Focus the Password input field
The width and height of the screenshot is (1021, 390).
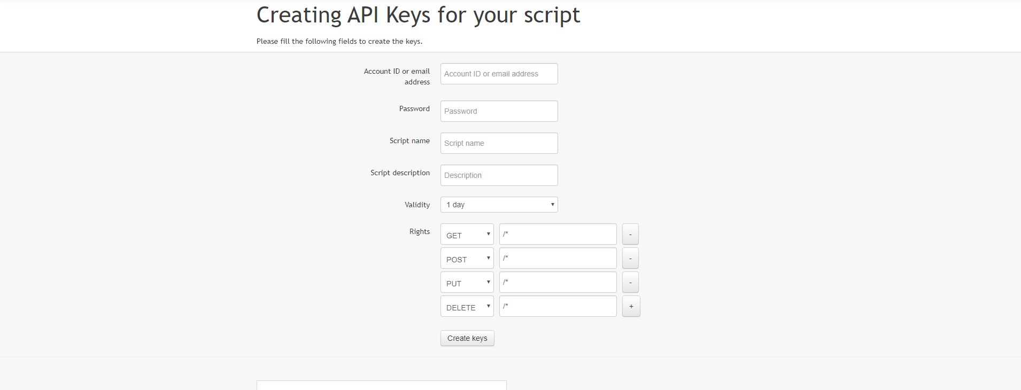[x=499, y=111]
